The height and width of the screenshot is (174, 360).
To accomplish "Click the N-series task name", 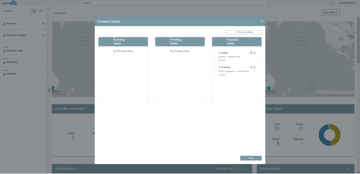I will pos(226,67).
